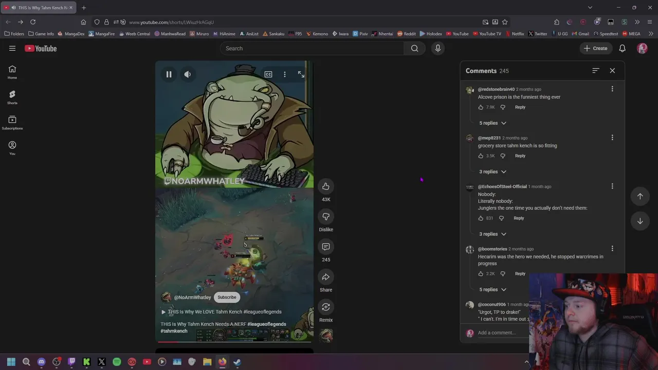
Task: Reply to the mep8231 comment
Action: pos(520,156)
